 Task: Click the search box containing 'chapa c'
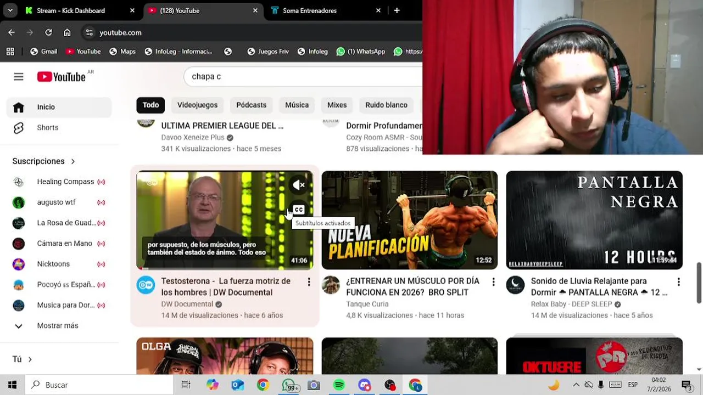point(302,76)
